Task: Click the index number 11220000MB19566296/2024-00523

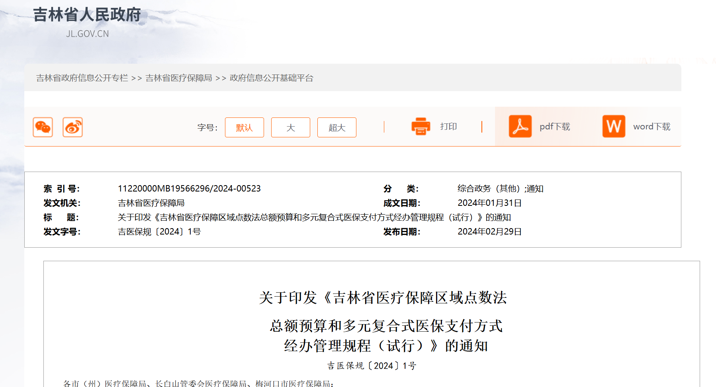Action: [x=189, y=189]
